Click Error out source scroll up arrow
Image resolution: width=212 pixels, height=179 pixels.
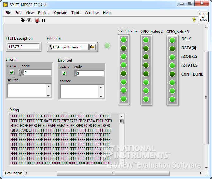pyautogui.click(x=101, y=87)
